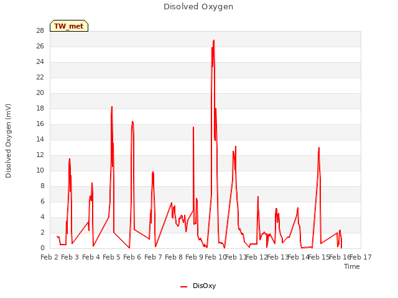Click the highest peak near 27 on Feb 10
Image resolution: width=398 pixels, height=298 pixels.
(x=214, y=40)
